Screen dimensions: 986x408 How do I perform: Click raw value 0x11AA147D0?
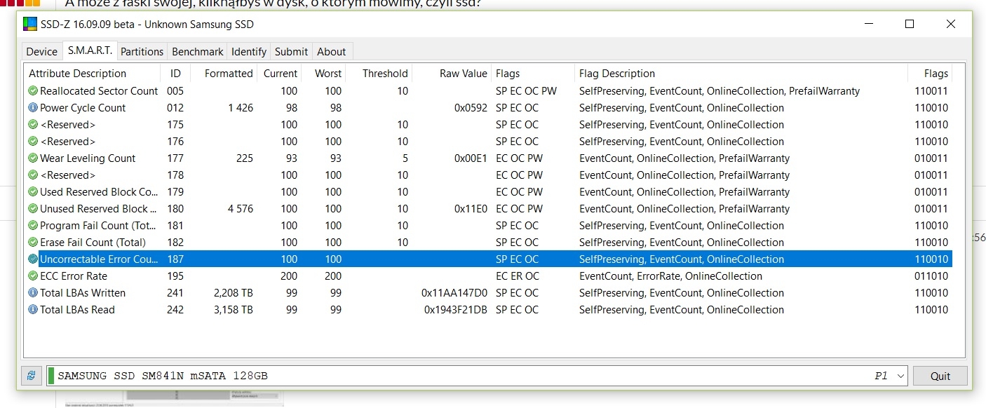click(x=454, y=293)
